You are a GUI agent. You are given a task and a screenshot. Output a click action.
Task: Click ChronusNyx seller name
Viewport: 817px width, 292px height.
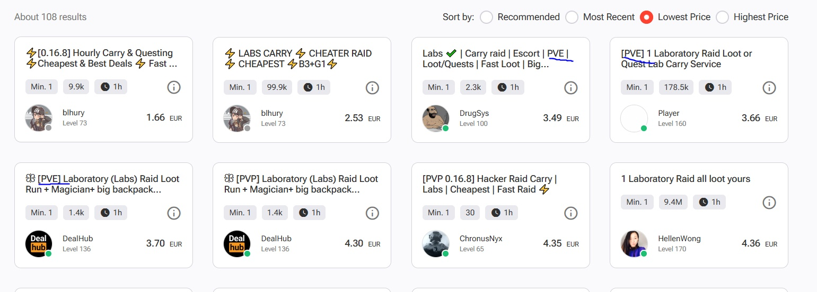point(481,239)
